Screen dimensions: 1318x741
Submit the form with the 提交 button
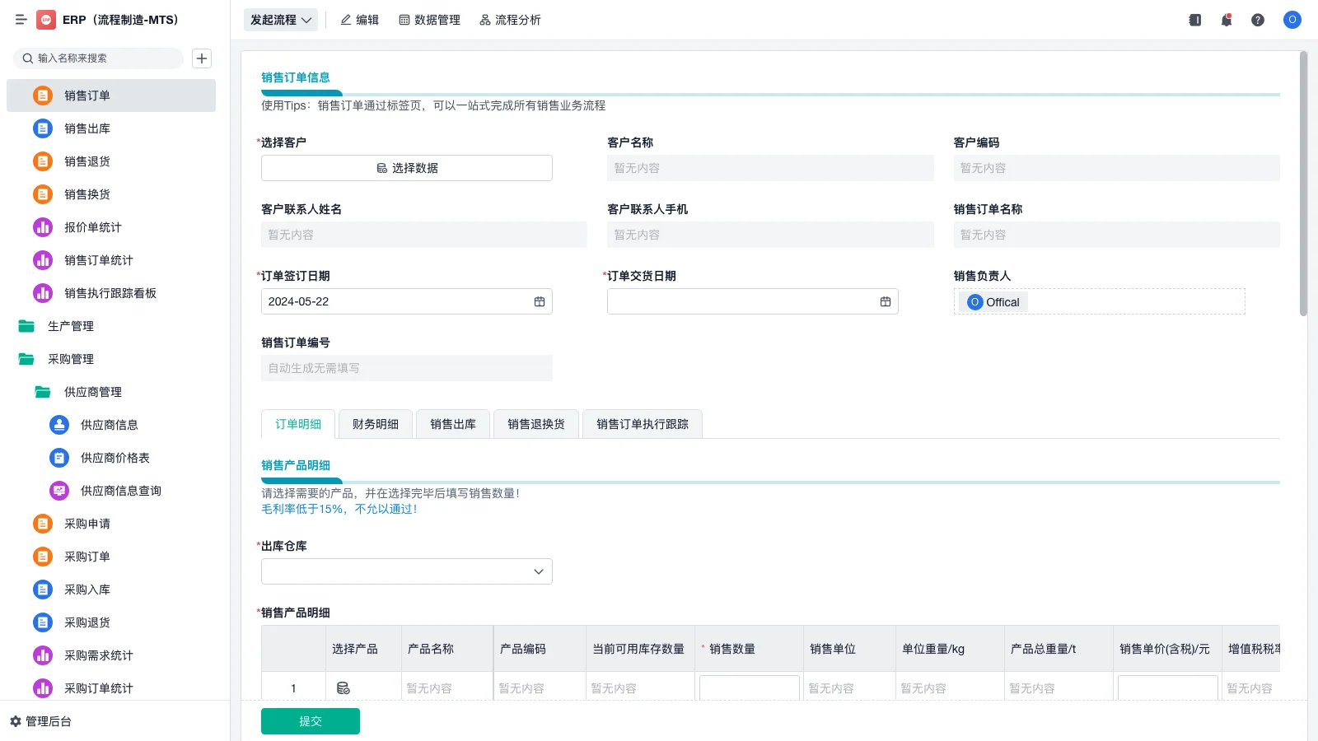[310, 720]
